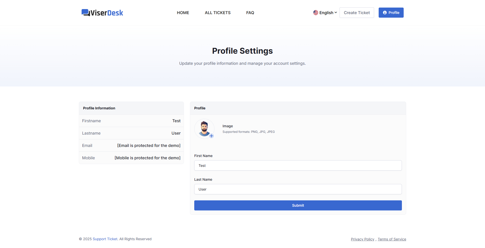The image size is (485, 248).
Task: Click the chevron next to English
Action: 336,12
